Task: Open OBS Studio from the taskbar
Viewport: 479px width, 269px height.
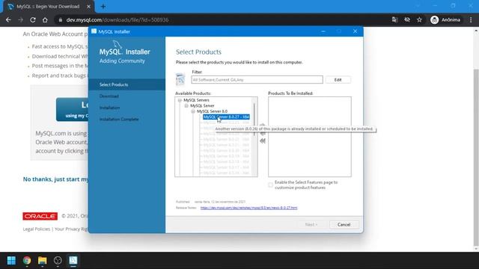Action: [58, 261]
